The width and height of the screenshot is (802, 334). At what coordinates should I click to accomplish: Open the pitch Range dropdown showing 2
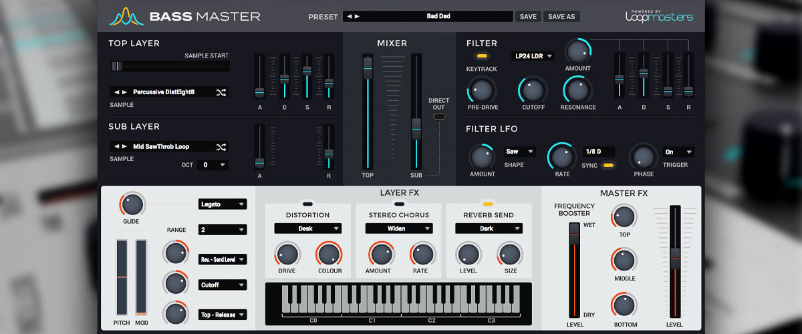tap(223, 230)
